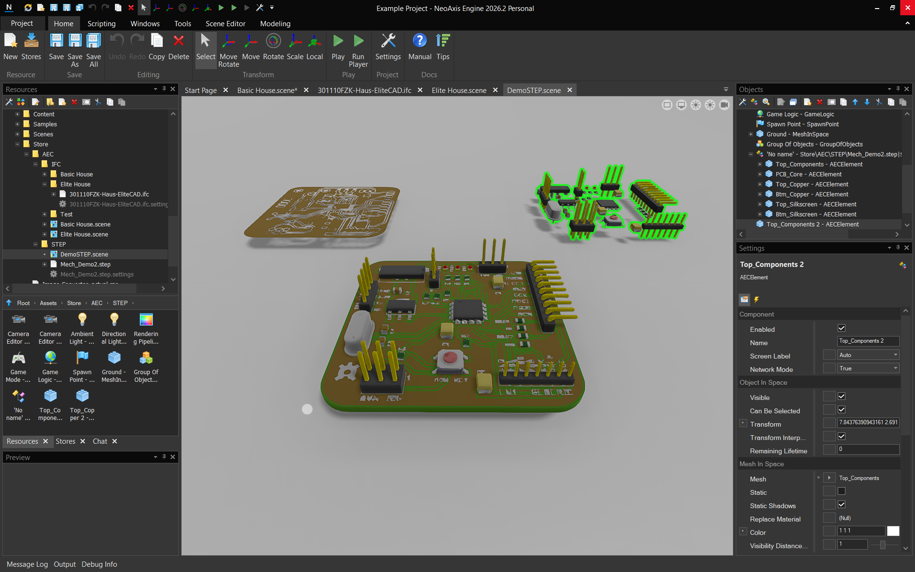Open the Message Log panel

27,564
